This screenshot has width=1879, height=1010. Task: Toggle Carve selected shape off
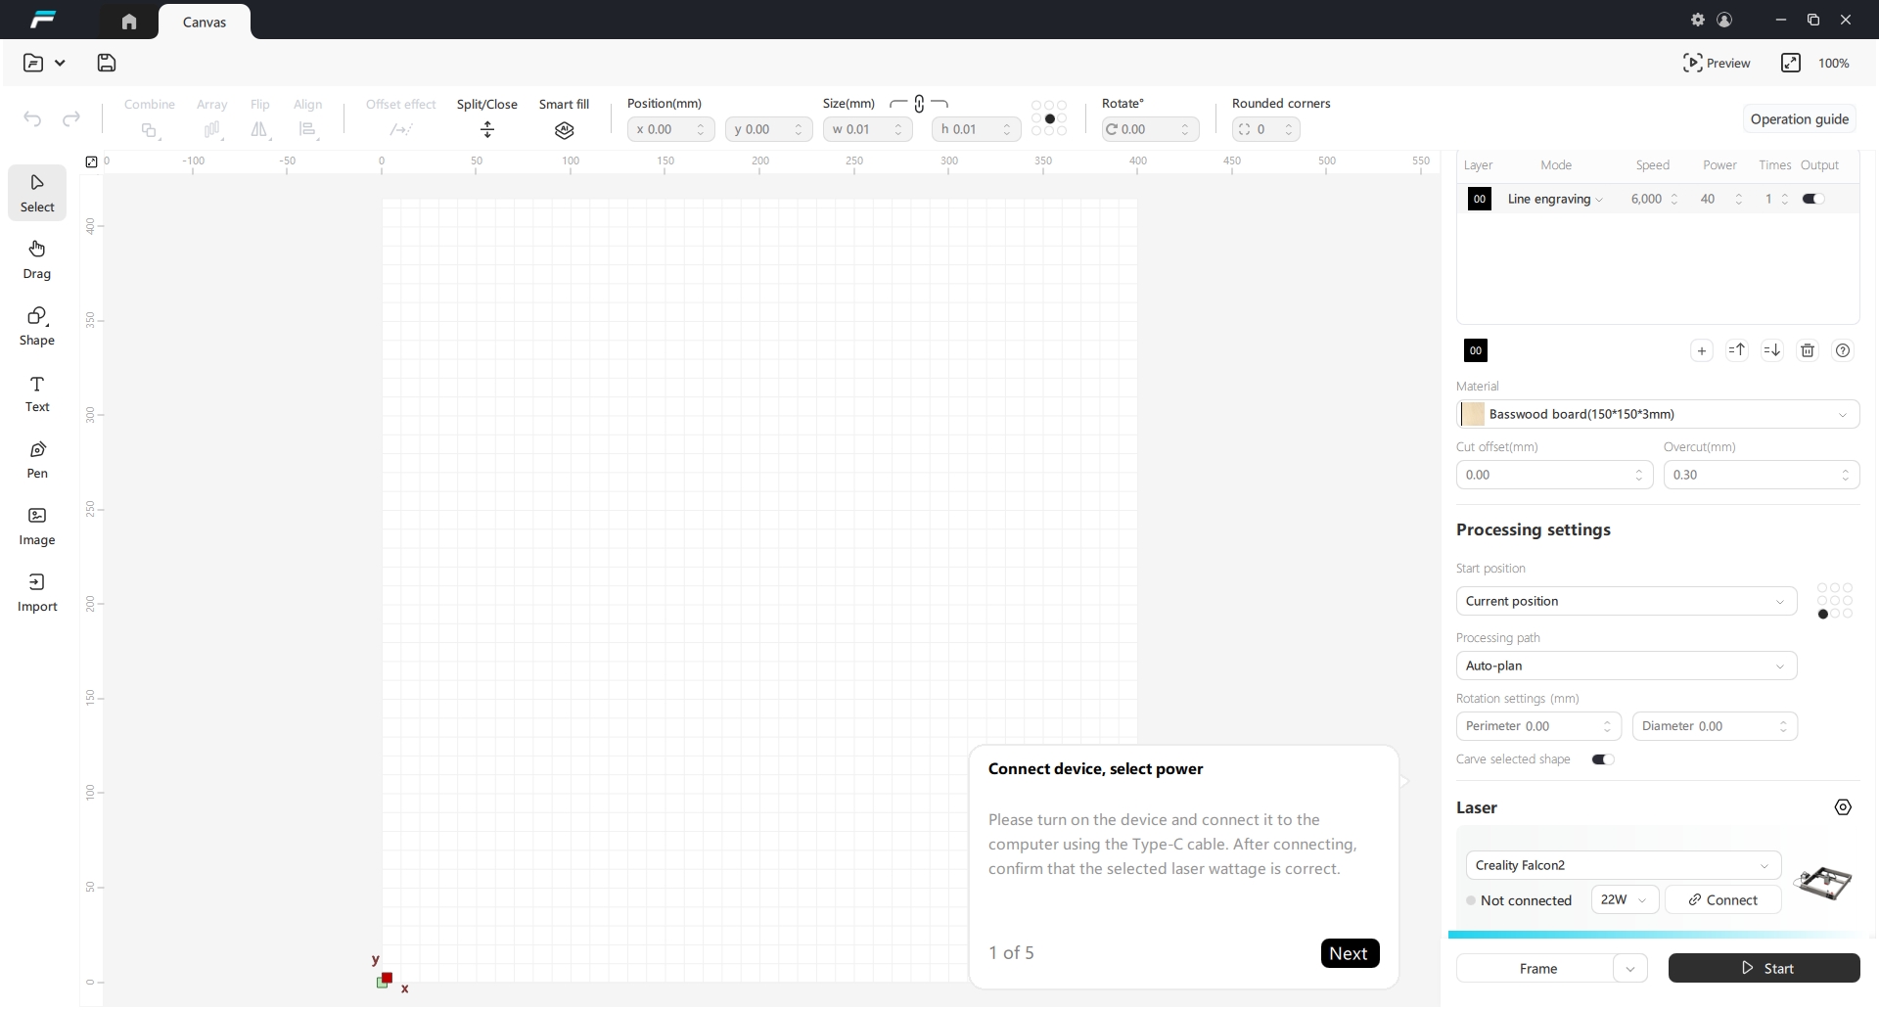coord(1602,759)
